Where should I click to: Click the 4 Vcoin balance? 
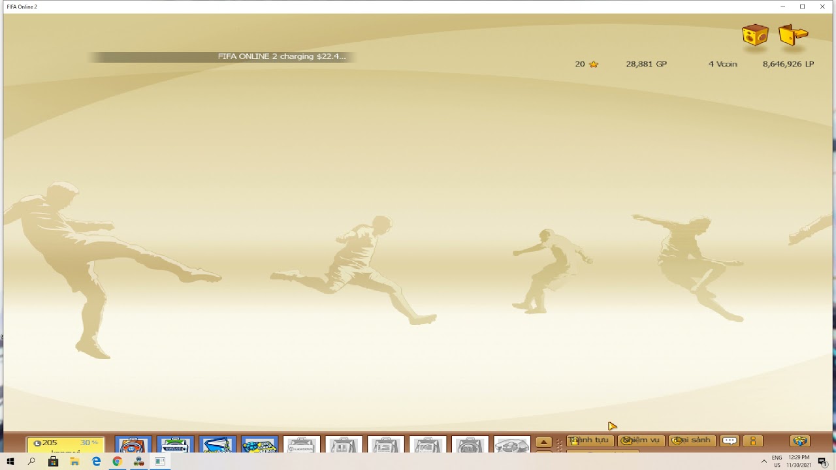(722, 64)
